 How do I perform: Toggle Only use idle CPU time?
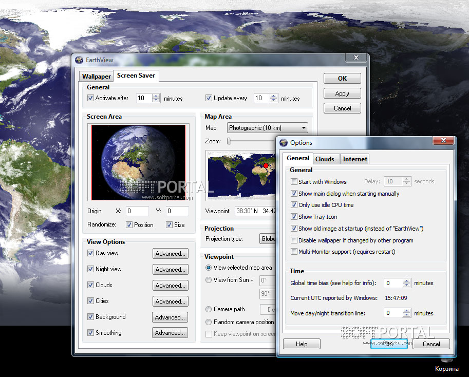coord(294,205)
